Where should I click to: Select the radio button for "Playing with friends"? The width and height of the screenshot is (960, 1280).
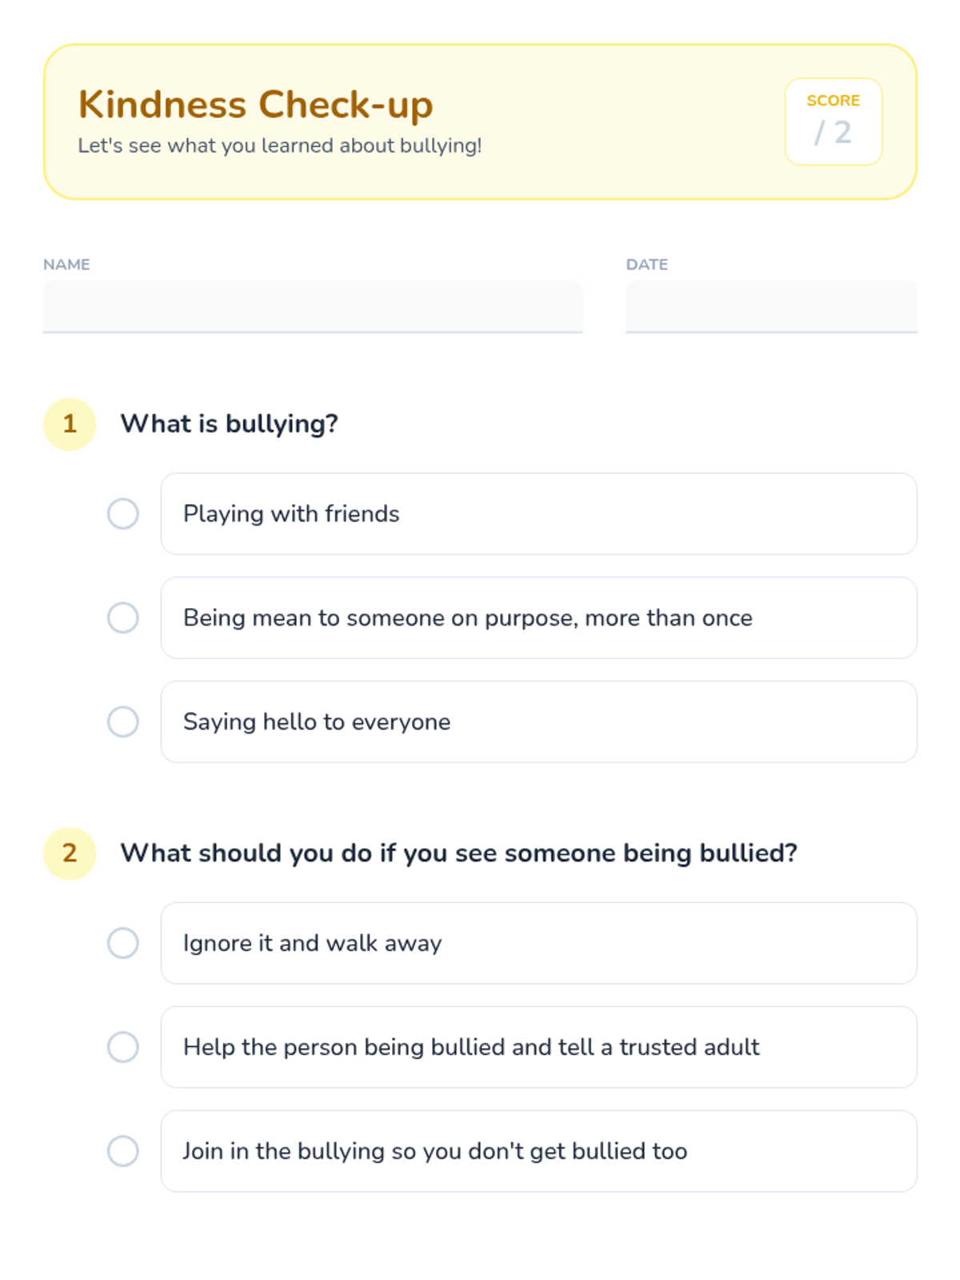123,514
